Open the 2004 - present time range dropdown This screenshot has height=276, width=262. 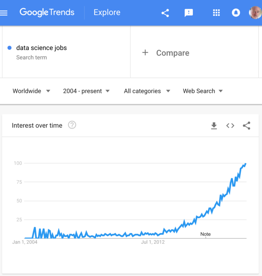(x=86, y=91)
